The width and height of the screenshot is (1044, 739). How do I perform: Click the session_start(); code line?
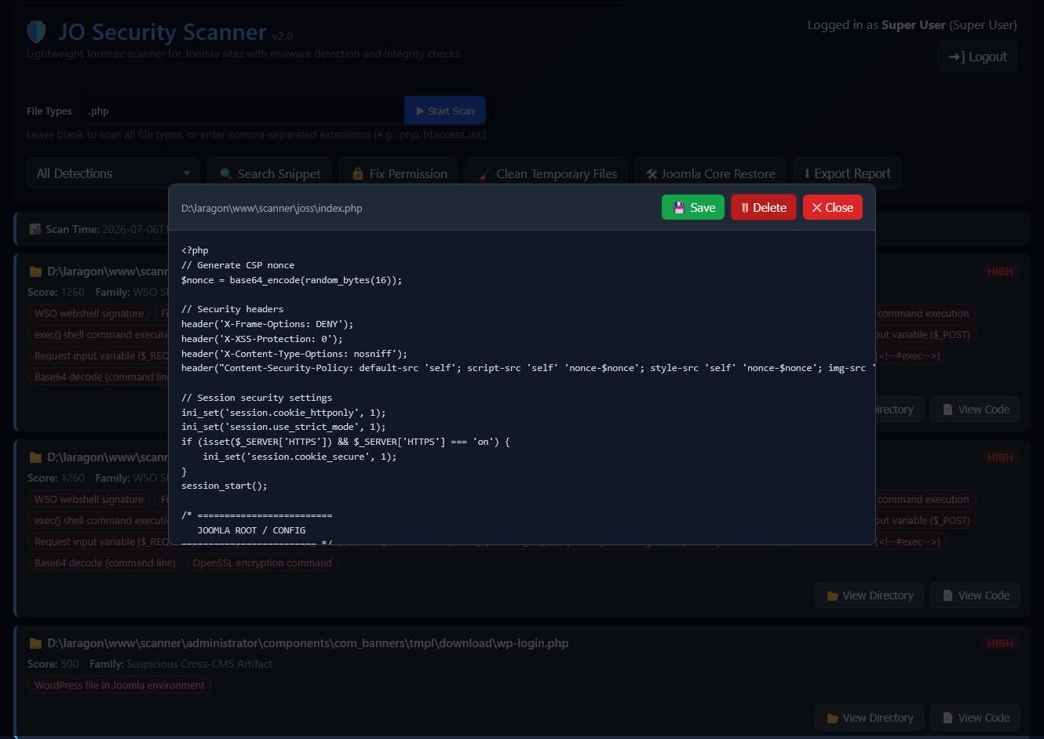click(224, 486)
